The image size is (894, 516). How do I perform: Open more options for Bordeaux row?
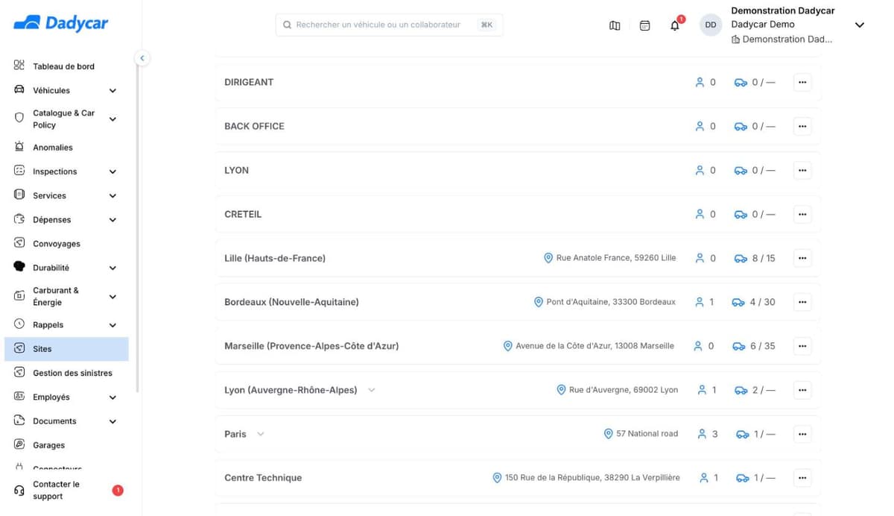pyautogui.click(x=802, y=302)
